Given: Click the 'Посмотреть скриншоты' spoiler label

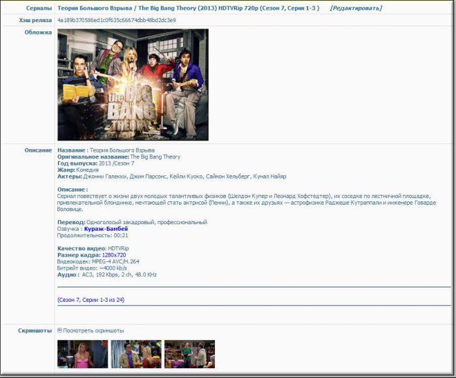Looking at the screenshot, I should click(x=93, y=330).
